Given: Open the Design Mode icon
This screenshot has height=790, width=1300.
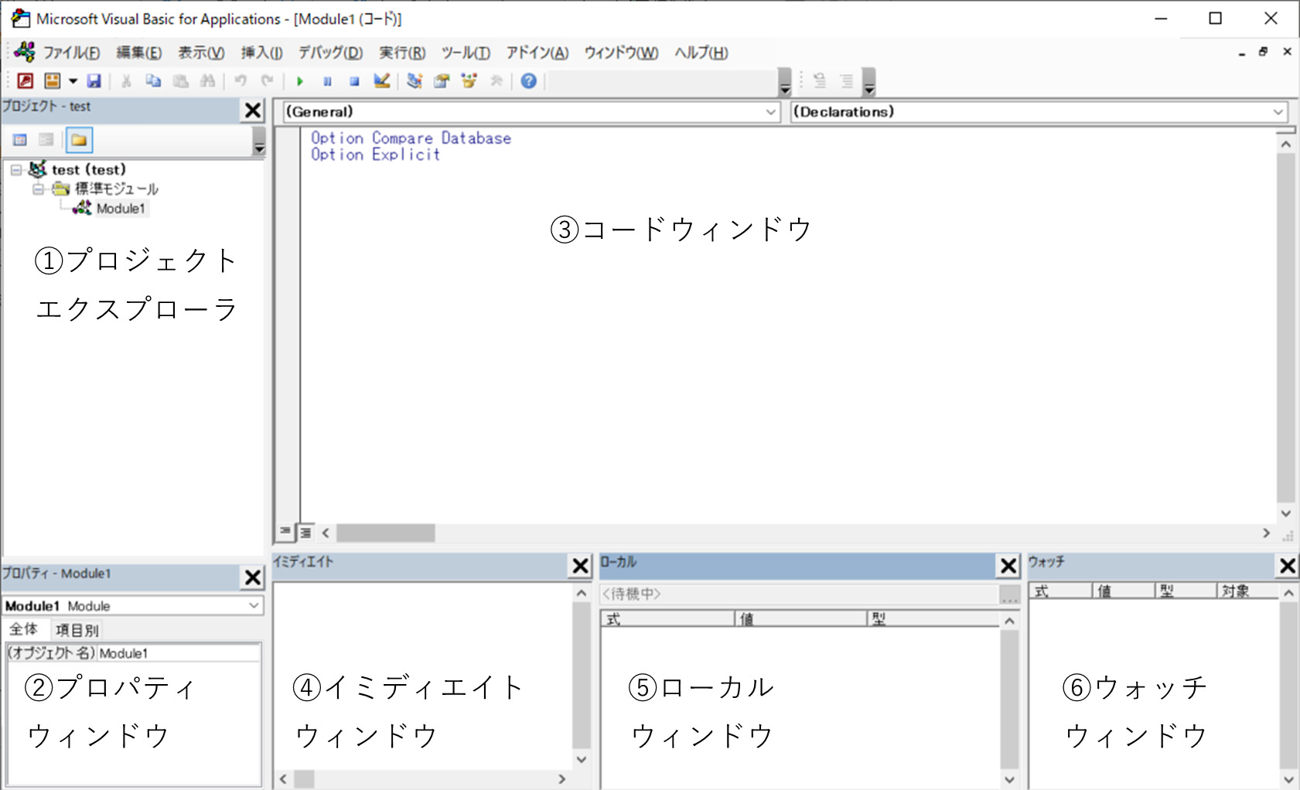Looking at the screenshot, I should (382, 80).
